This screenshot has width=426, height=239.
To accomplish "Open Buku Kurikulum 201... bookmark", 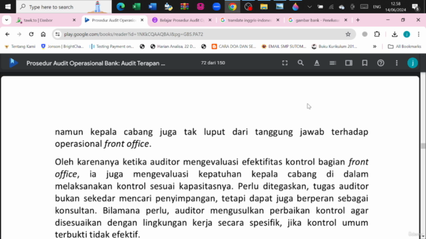I will pos(334,46).
